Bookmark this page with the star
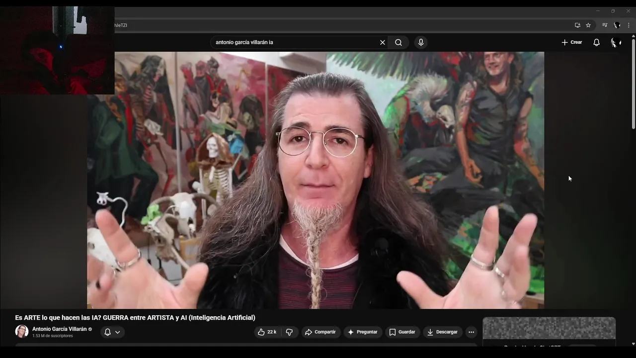The width and height of the screenshot is (636, 358). 588,25
